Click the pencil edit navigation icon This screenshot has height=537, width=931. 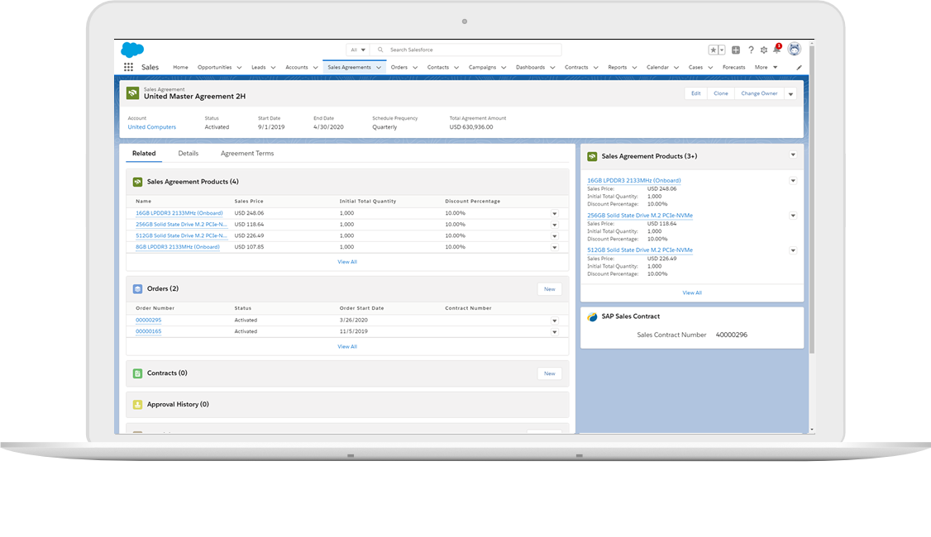(800, 68)
